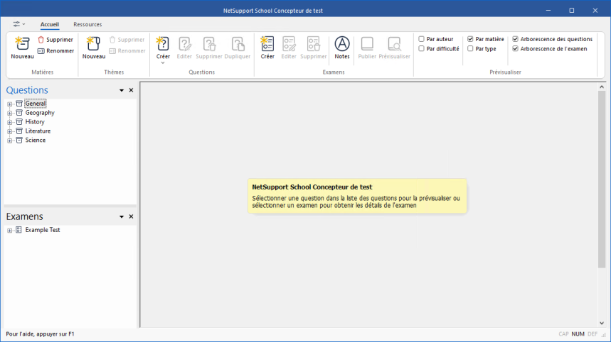This screenshot has height=342, width=611.
Task: Uncheck Arborescence des questions checkbox
Action: point(515,39)
